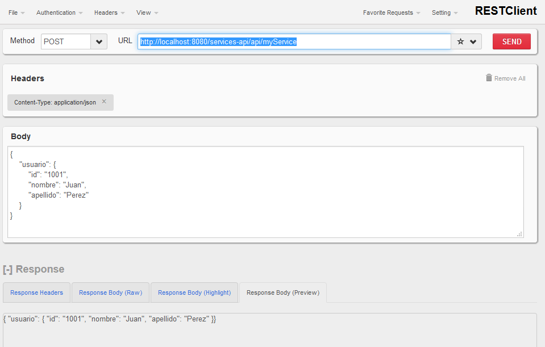Click the star favorite icon beside URL
The height and width of the screenshot is (347, 545).
coord(460,41)
